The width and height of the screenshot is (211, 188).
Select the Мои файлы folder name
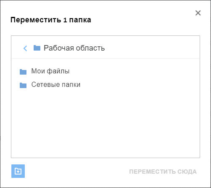pos(50,71)
